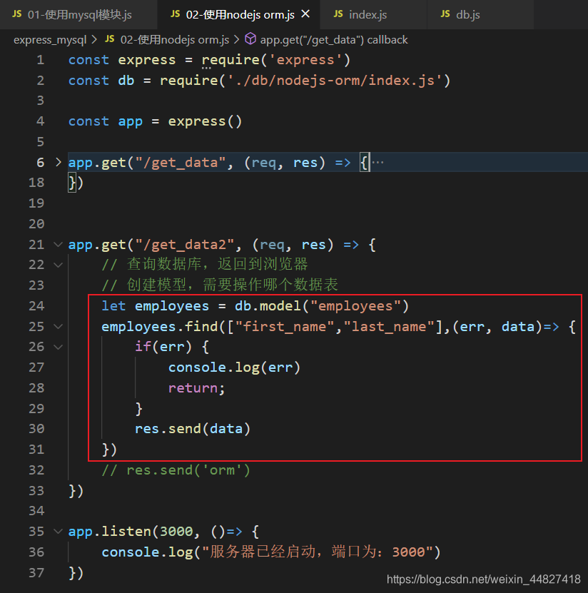Click console.log(err) on line 27
The width and height of the screenshot is (588, 593).
pyautogui.click(x=235, y=368)
